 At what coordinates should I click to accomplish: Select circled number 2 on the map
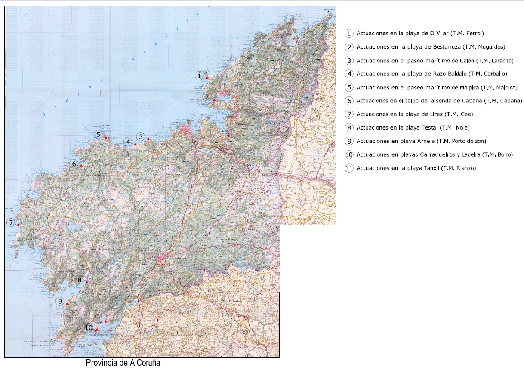[x=207, y=97]
